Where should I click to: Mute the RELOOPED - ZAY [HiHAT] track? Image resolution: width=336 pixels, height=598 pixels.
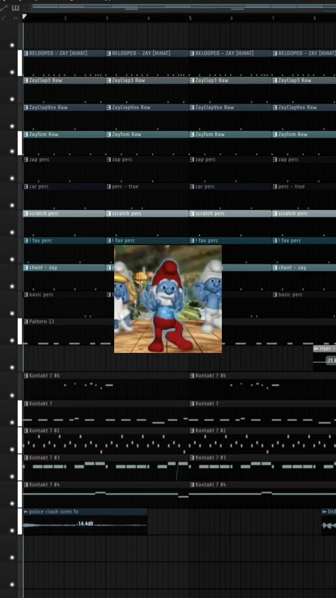coord(12,72)
